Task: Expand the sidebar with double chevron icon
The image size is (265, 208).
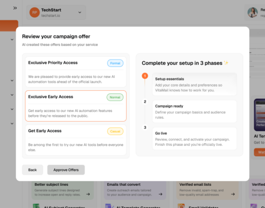Action: [x=15, y=8]
